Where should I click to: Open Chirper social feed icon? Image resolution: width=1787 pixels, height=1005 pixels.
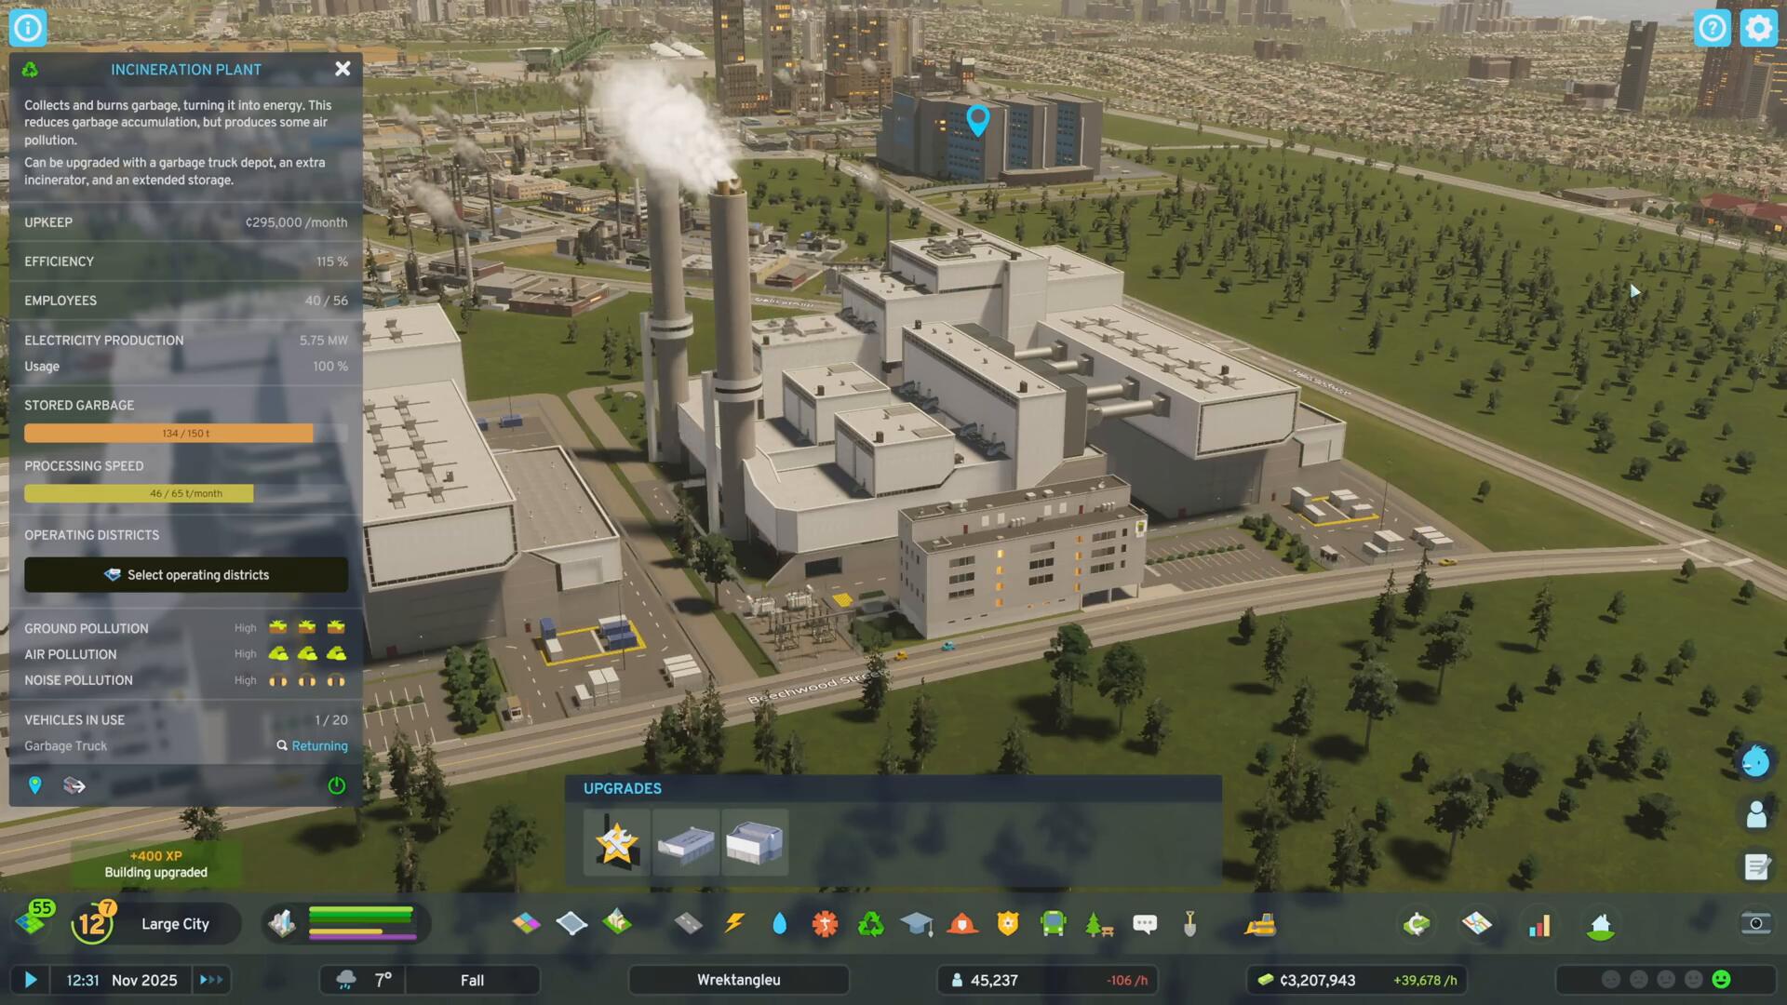pyautogui.click(x=1755, y=761)
